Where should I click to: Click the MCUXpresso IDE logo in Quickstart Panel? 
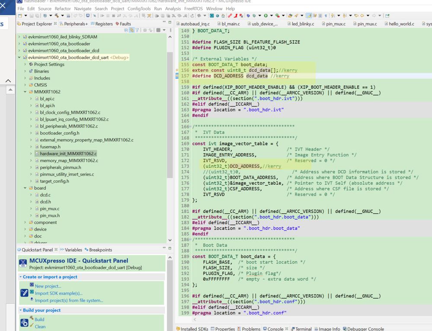click(23, 263)
